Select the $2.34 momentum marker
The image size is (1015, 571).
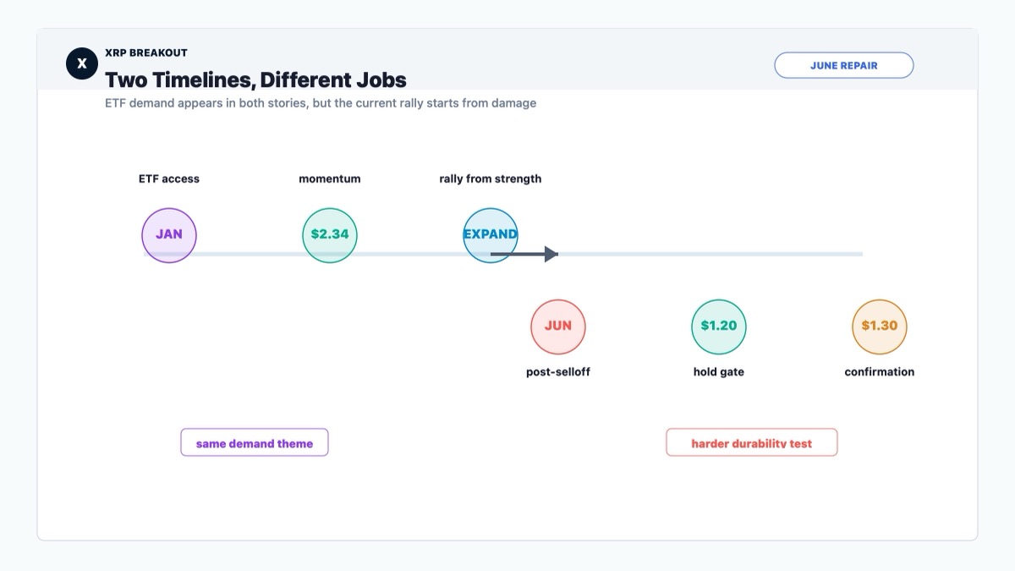coord(330,234)
